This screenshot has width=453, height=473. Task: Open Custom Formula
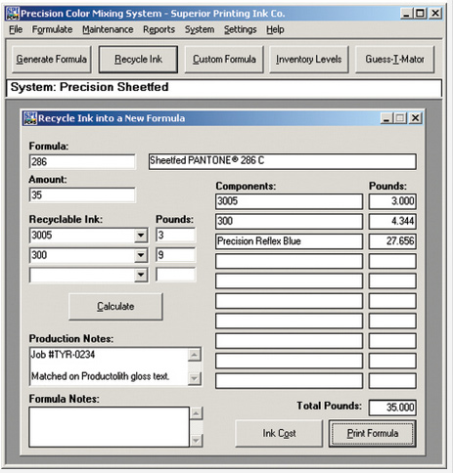(224, 60)
